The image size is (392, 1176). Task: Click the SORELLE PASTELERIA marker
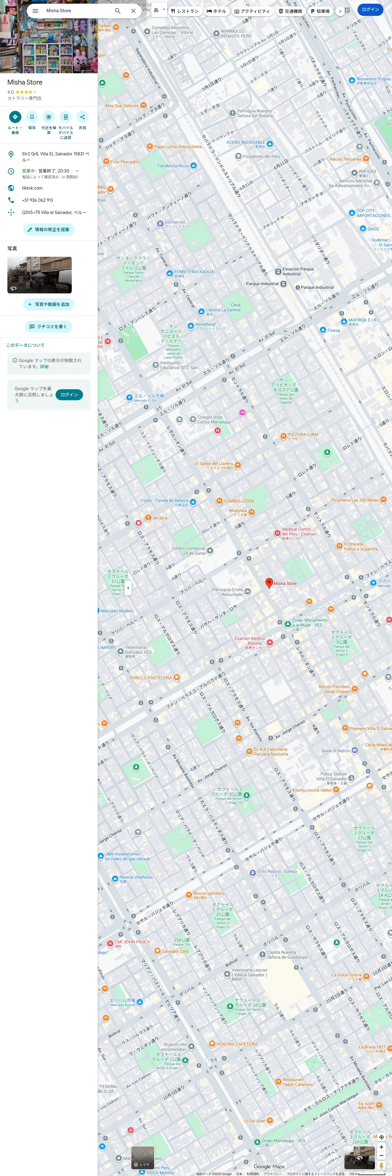[x=176, y=677]
